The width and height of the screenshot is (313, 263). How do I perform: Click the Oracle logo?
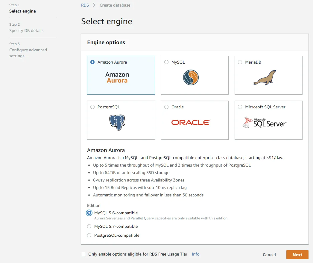[191, 122]
